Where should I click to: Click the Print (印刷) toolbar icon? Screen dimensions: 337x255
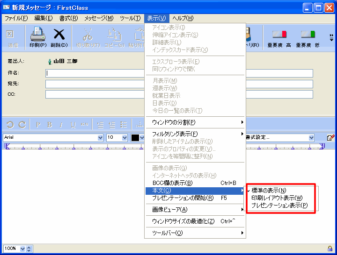tap(37, 35)
